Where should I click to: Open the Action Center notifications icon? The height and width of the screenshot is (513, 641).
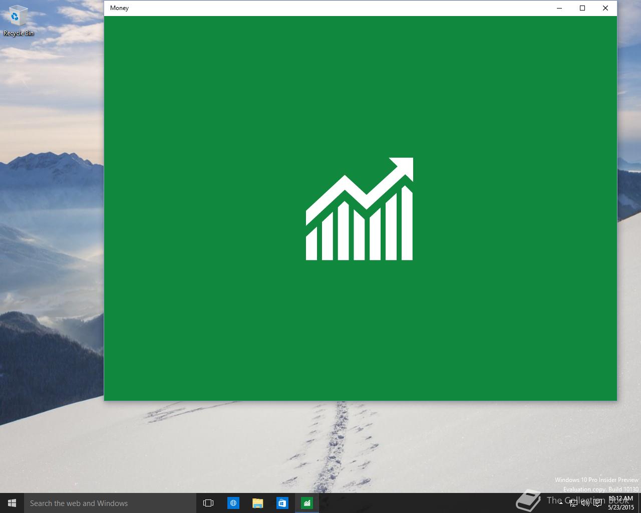(x=597, y=503)
